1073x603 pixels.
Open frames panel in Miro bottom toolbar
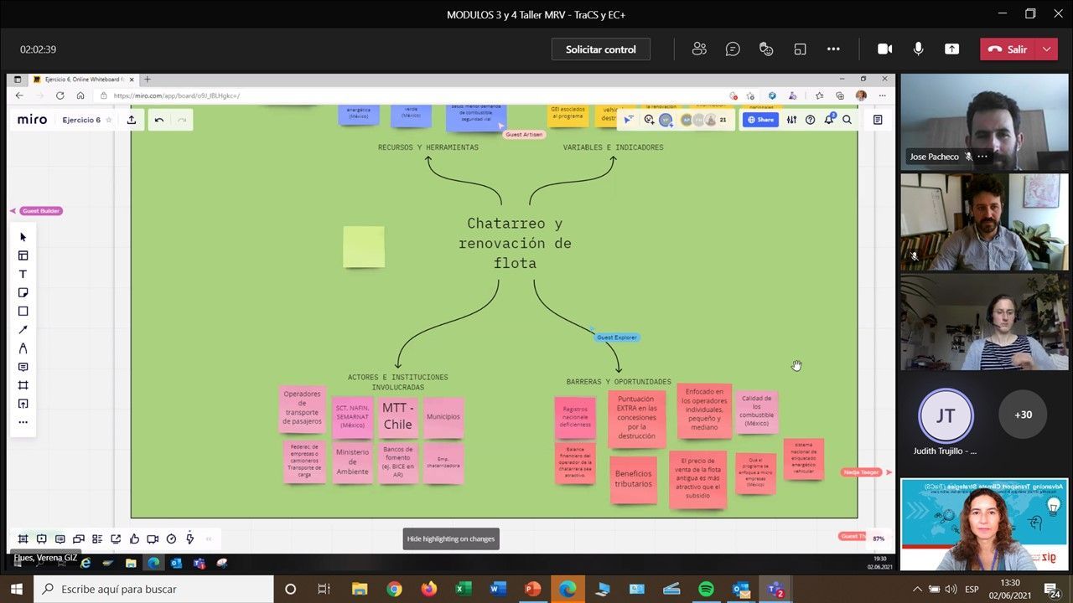coord(23,539)
